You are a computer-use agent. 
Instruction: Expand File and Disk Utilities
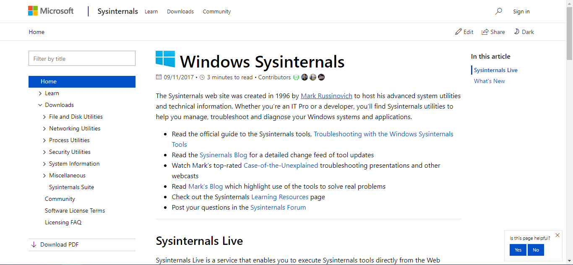click(44, 117)
